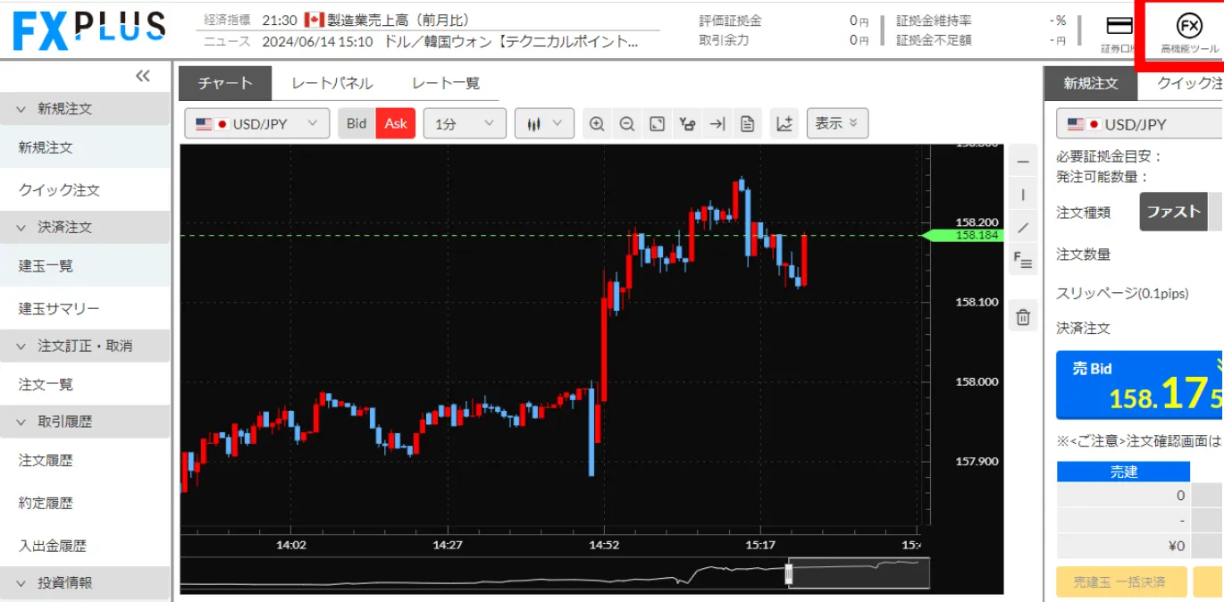Click the chart range navigator slider handle
Viewport: 1224px width, 602px height.
click(x=789, y=573)
